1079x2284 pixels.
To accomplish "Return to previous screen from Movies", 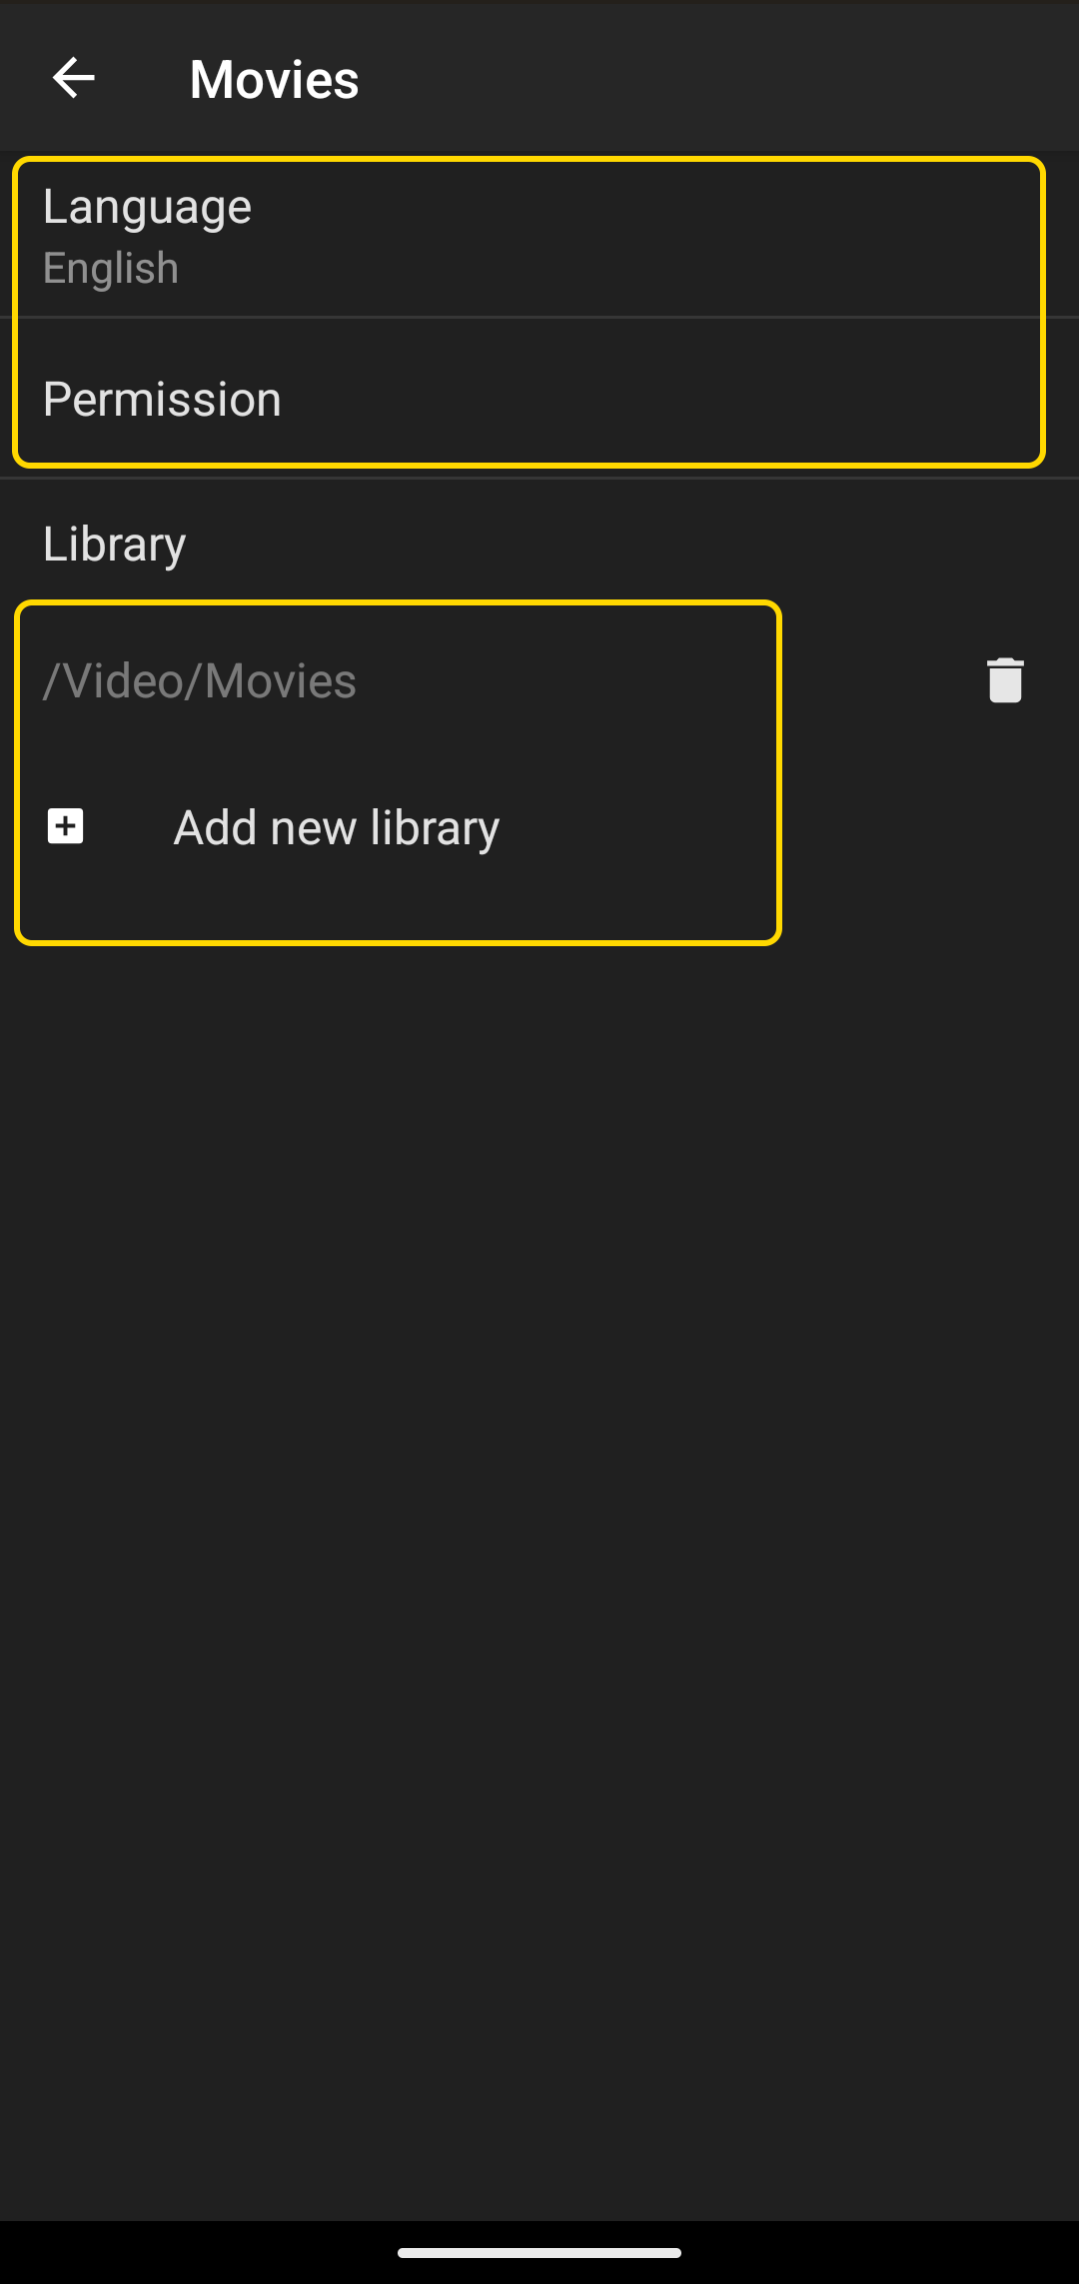I will click(73, 78).
